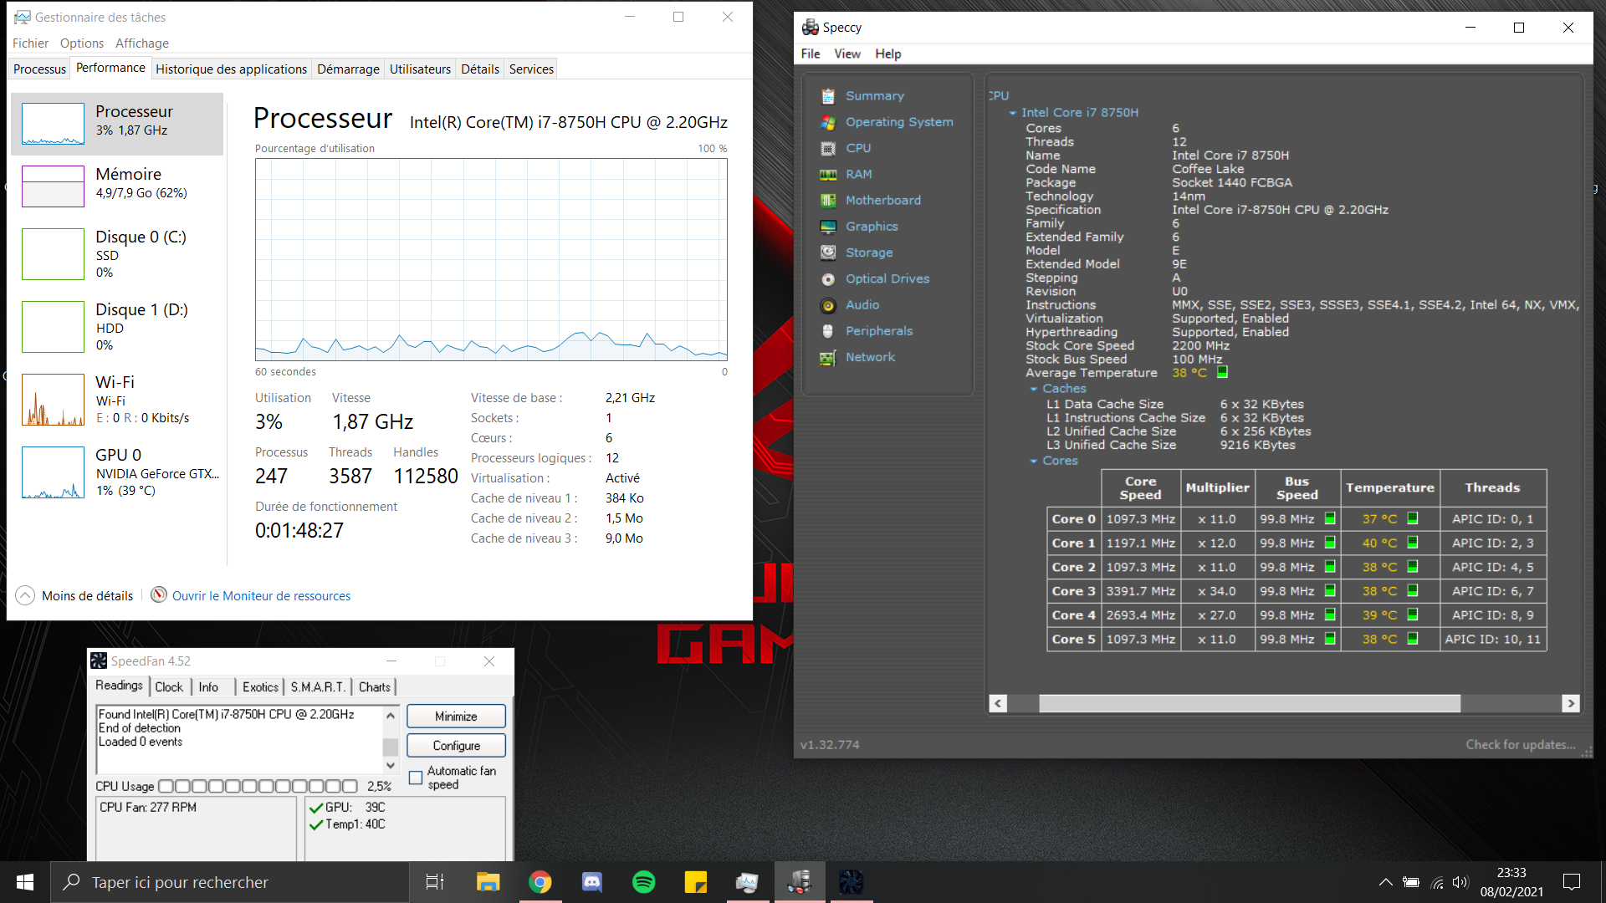
Task: Click Audio speaker icon in Speccy
Action: coord(828,305)
